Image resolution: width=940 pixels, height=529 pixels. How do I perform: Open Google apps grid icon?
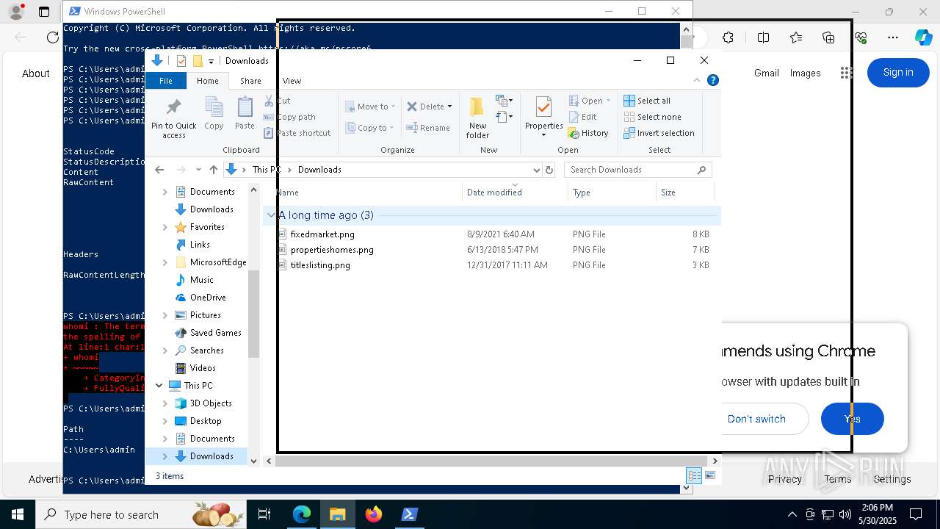pyautogui.click(x=846, y=73)
